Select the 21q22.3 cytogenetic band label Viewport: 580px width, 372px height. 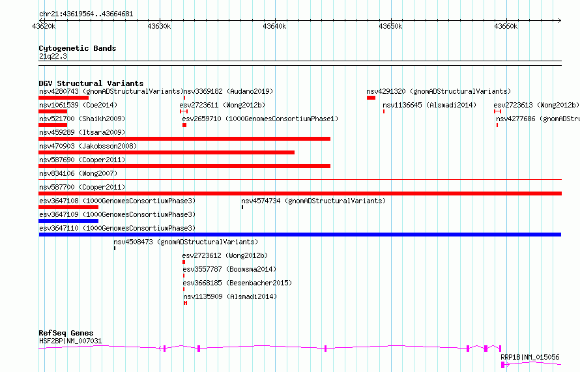pyautogui.click(x=53, y=56)
